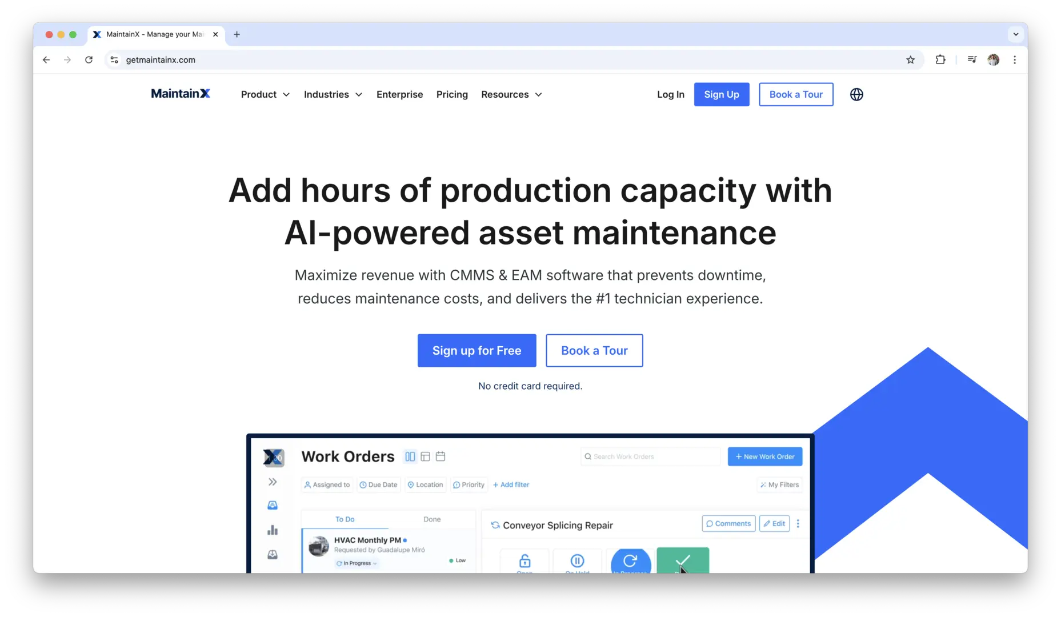This screenshot has width=1061, height=617.
Task: Create a New Work Order
Action: (765, 456)
